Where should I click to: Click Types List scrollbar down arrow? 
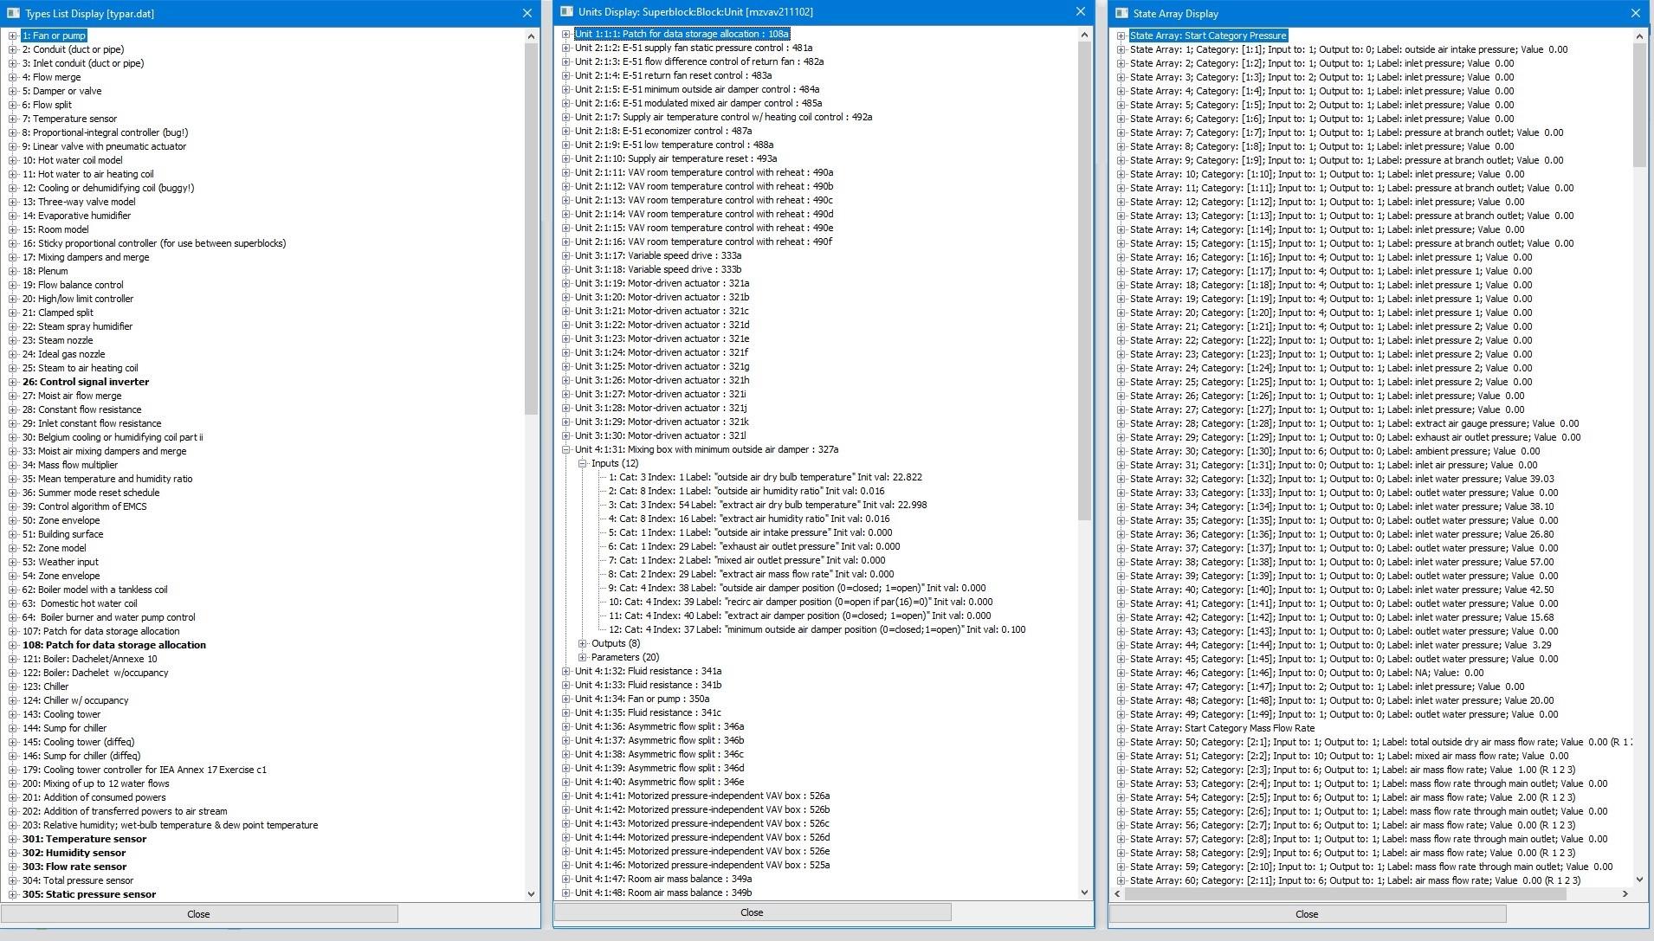click(x=531, y=893)
